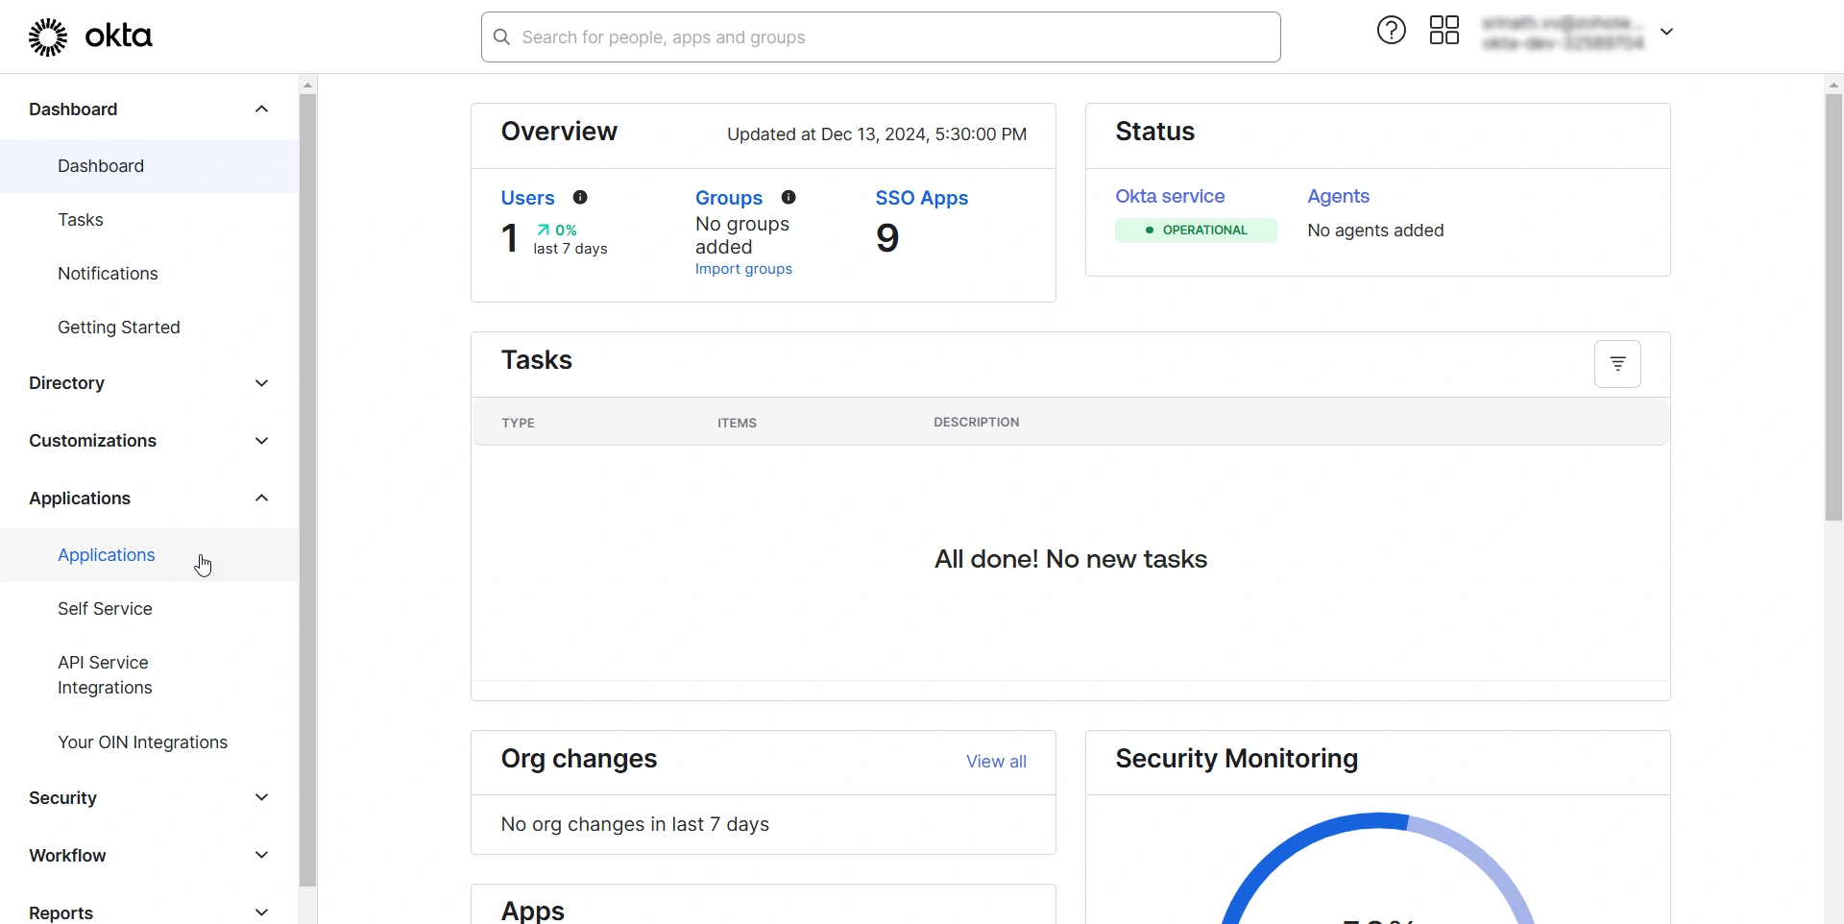Open the Help question mark icon
The height and width of the screenshot is (924, 1844).
[1392, 30]
